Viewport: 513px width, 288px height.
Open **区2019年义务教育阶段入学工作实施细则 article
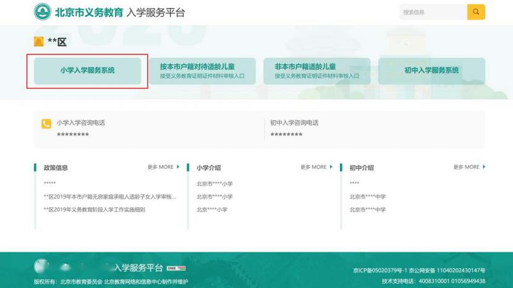coord(95,210)
